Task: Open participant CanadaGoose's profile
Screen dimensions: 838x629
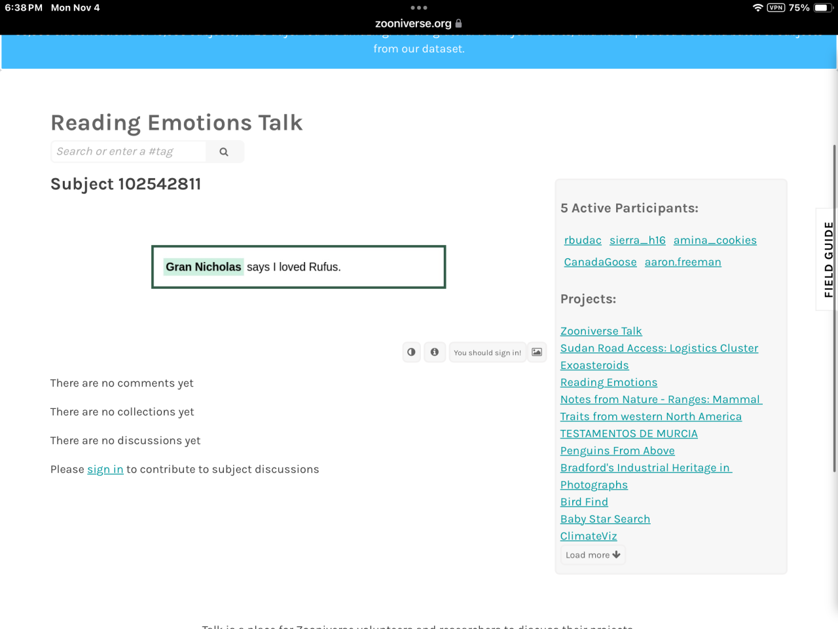Action: pos(600,262)
